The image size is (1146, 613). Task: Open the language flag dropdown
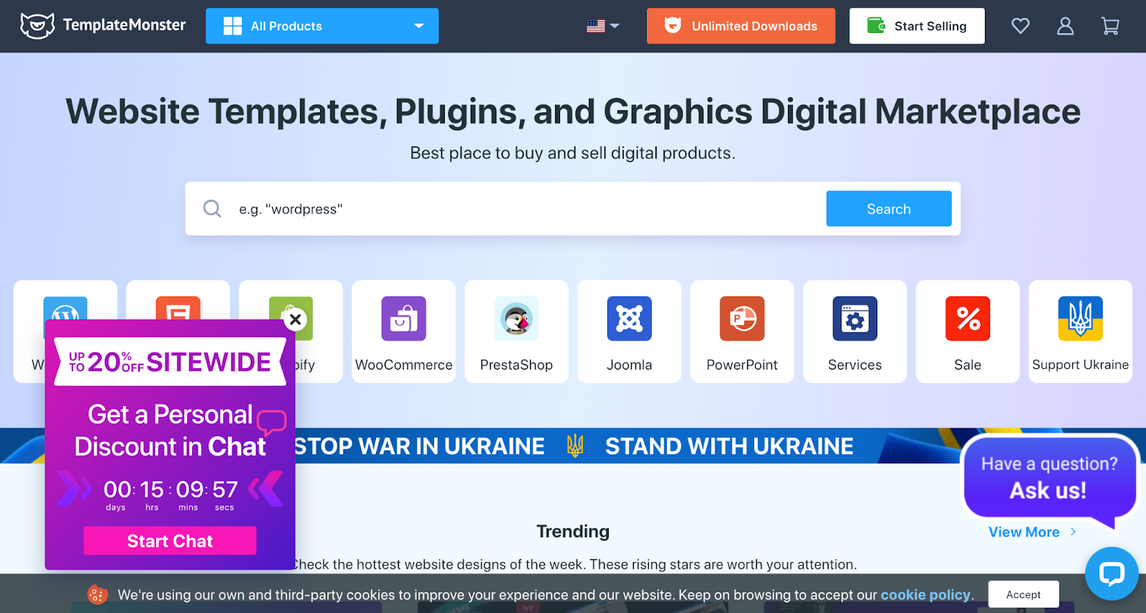click(x=603, y=26)
